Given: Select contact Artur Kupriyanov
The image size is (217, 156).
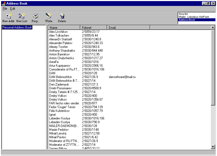Looking at the screenshot, I should (60, 66).
